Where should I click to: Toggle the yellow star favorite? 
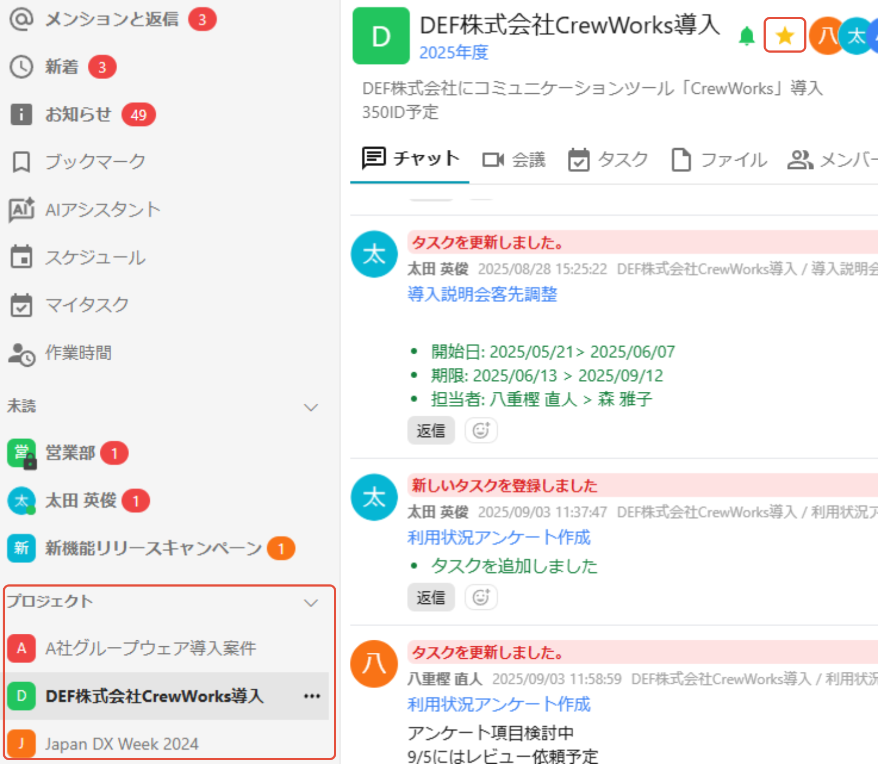pos(785,35)
